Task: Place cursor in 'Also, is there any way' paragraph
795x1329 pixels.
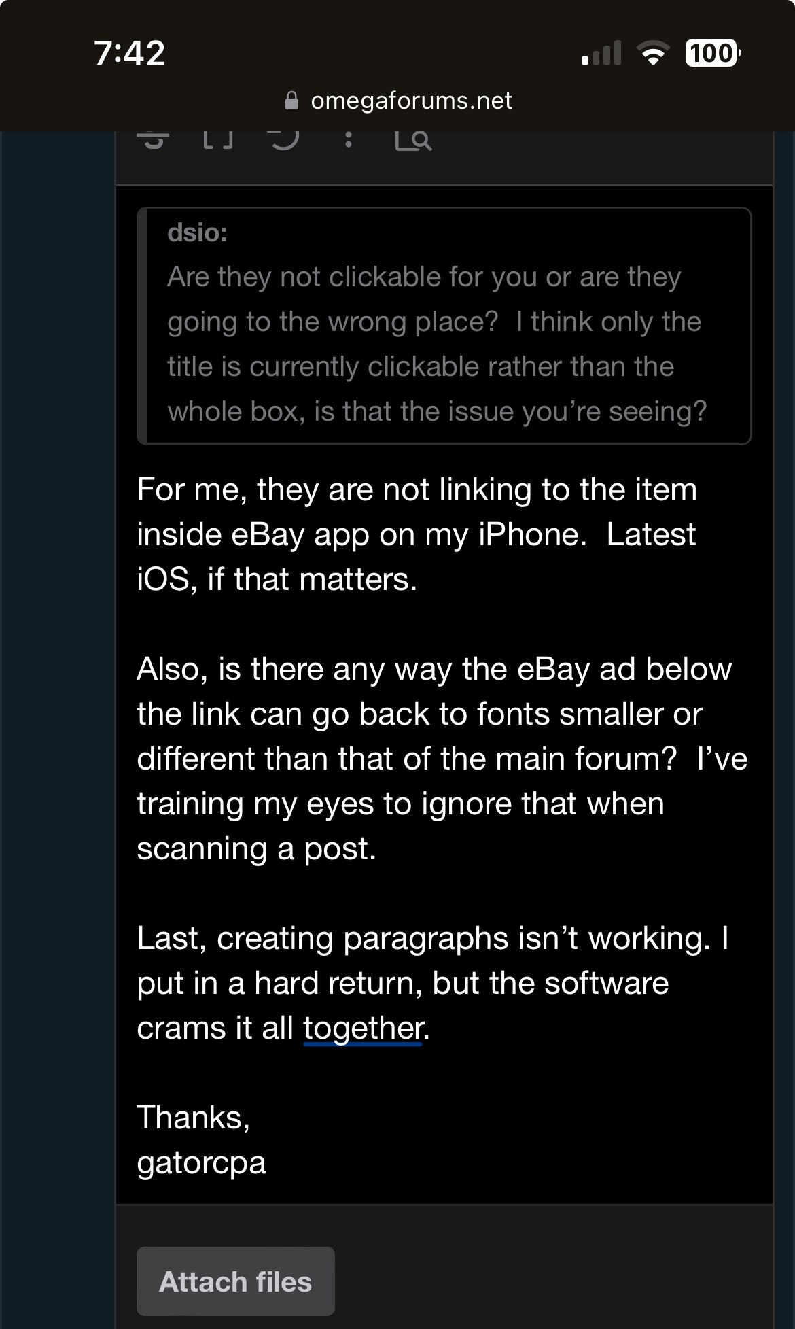Action: 435,759
